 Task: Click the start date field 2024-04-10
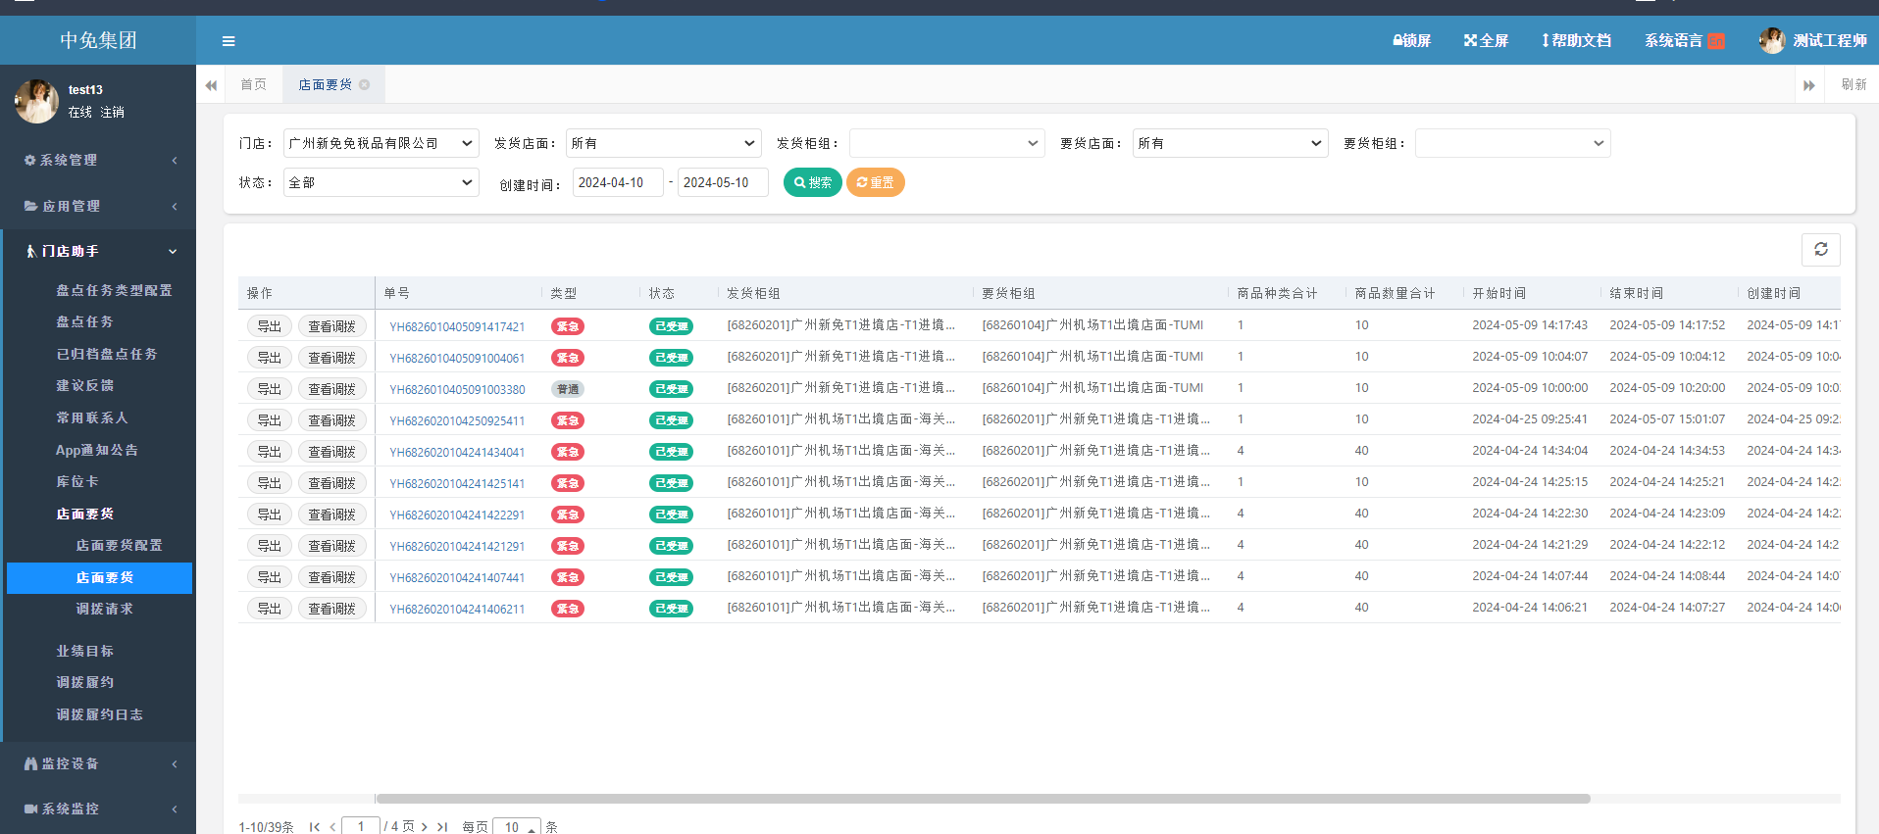click(x=617, y=183)
